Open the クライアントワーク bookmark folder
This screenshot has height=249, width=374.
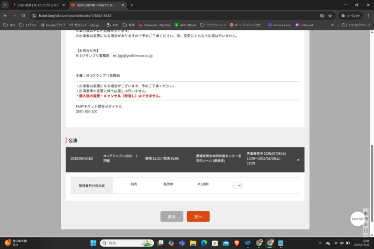click(213, 25)
